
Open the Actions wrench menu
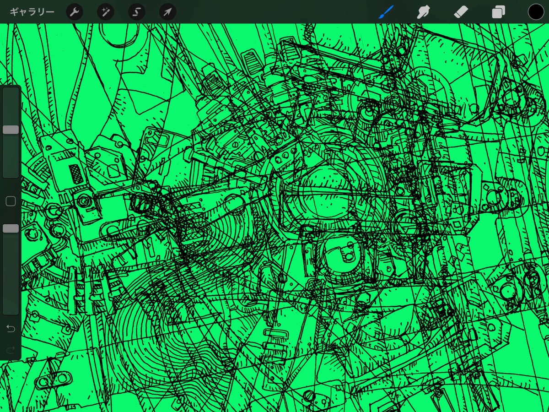(x=75, y=12)
